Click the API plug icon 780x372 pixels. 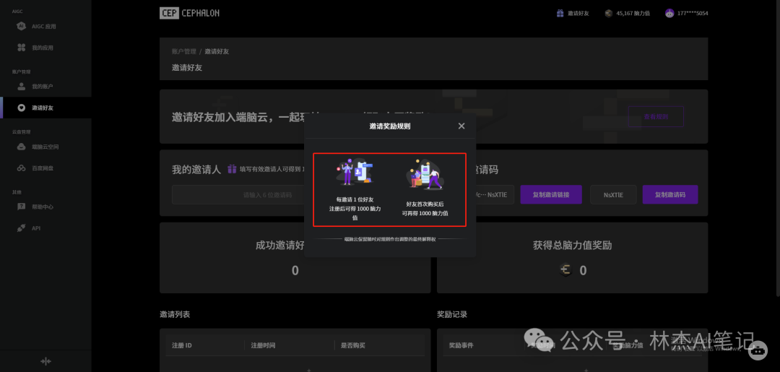click(x=22, y=228)
